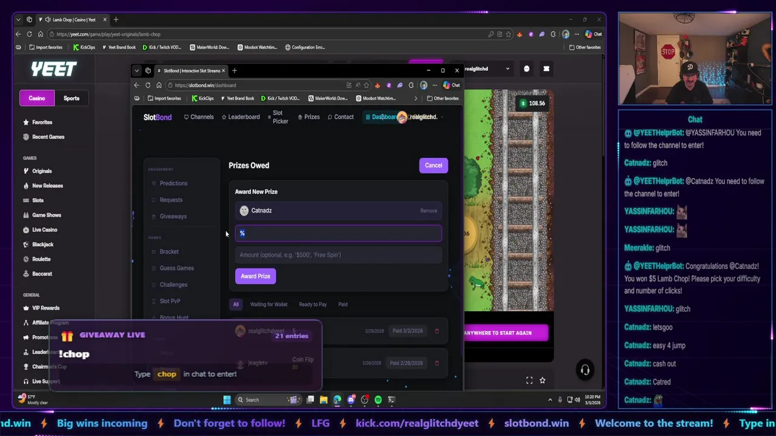776x436 pixels.
Task: Open live support headset bubble
Action: [x=585, y=370]
